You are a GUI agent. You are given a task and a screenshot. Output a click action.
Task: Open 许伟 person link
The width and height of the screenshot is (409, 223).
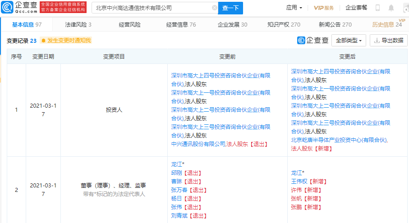coord(296,190)
